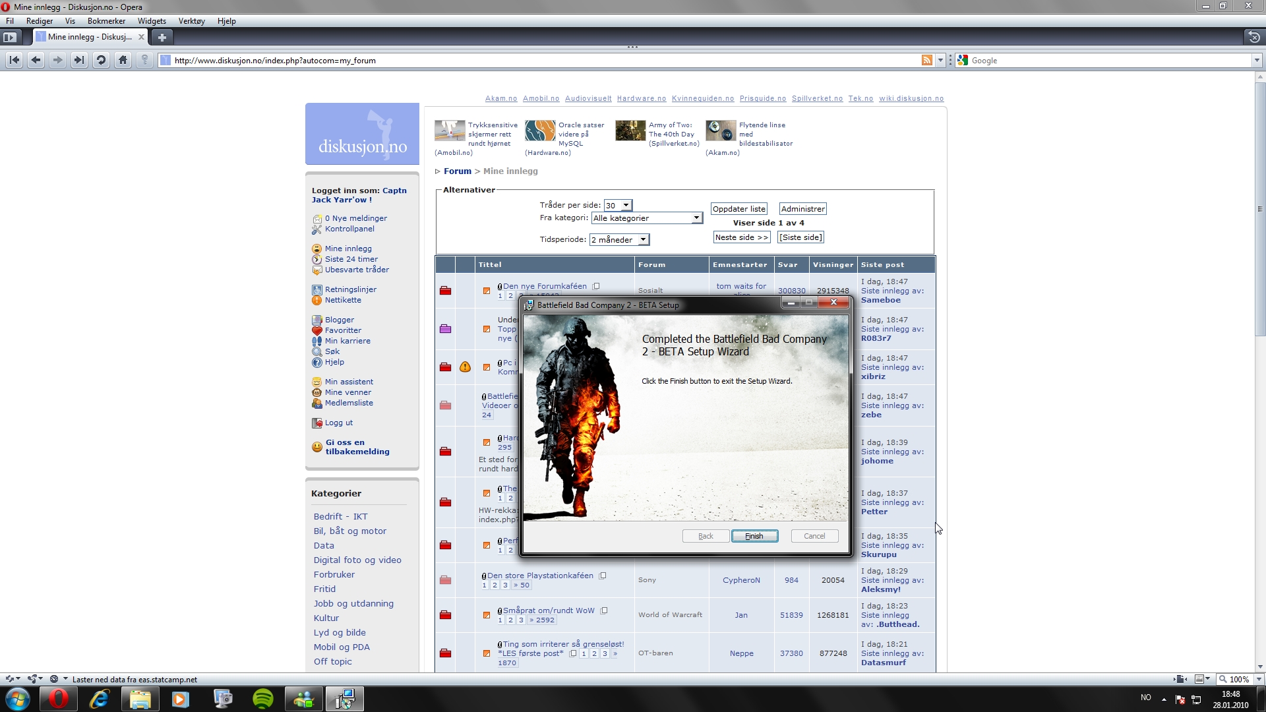This screenshot has height=712, width=1266.
Task: Click the browser forward arrow
Action: (57, 60)
